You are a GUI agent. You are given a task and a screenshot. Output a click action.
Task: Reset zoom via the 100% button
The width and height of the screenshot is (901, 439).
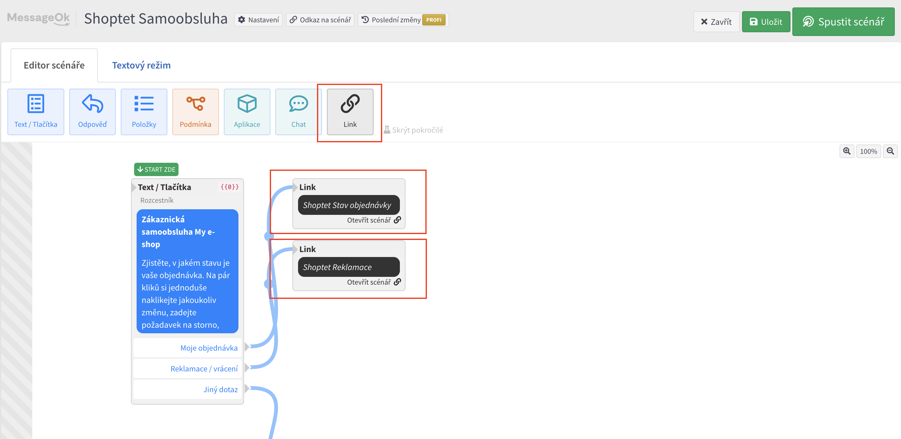(868, 151)
